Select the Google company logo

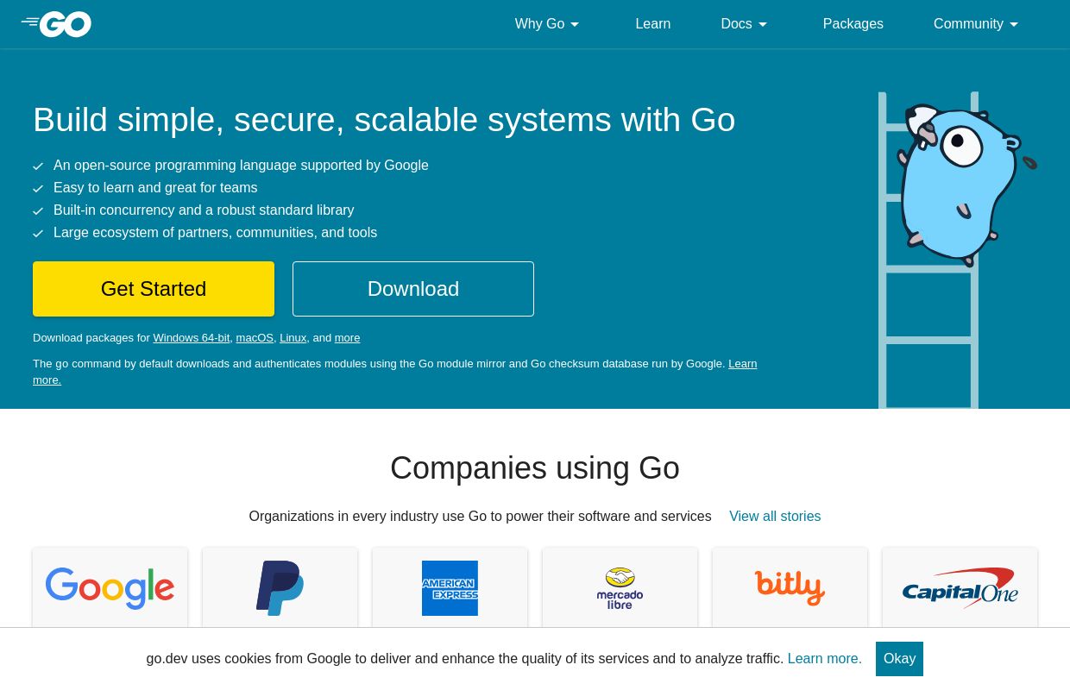tap(110, 588)
